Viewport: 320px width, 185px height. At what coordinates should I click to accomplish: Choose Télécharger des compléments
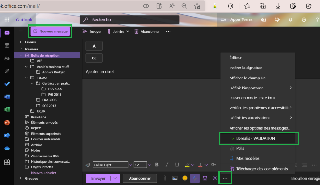[x=258, y=169]
